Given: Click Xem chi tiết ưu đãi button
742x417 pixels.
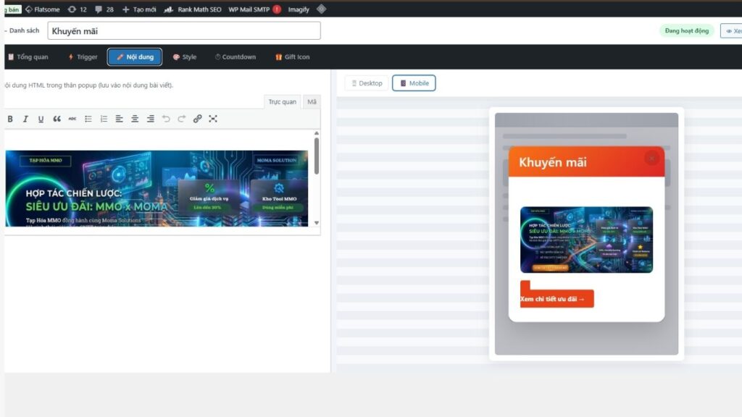Looking at the screenshot, I should [557, 299].
